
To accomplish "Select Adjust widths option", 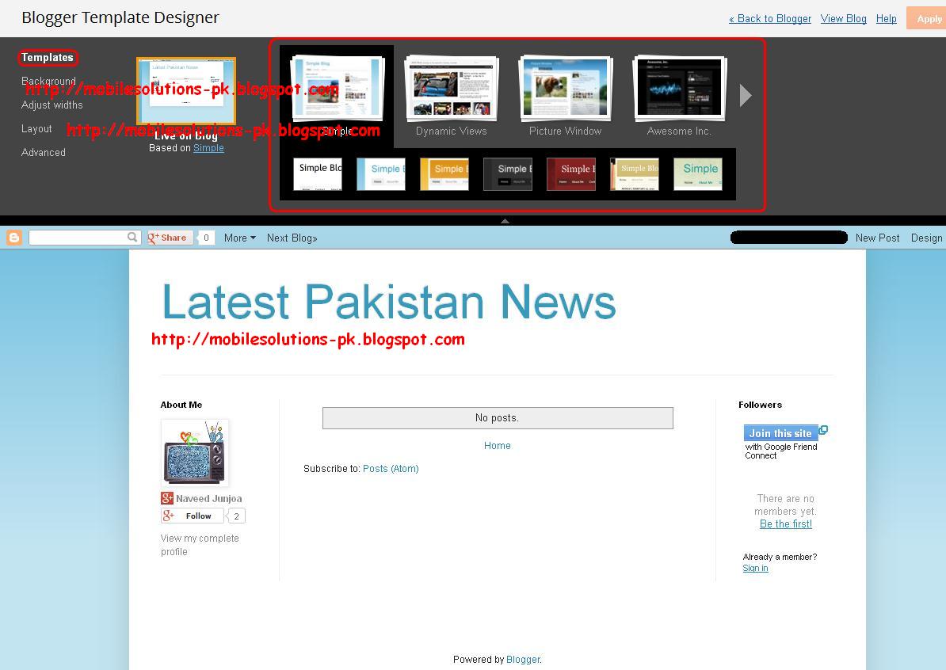I will coord(51,105).
